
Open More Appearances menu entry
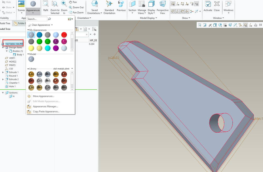(x=43, y=96)
